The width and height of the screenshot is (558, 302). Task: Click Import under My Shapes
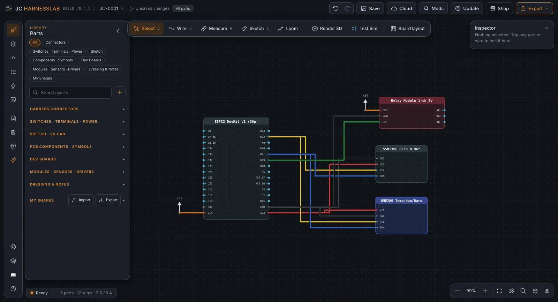(x=81, y=200)
